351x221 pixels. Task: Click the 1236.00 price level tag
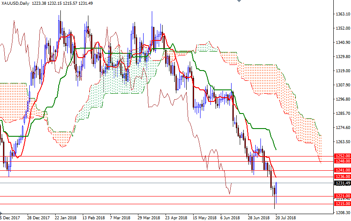point(342,177)
